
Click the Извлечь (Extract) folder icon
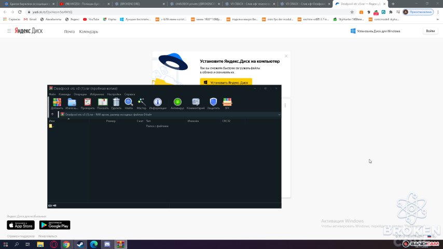tap(72, 103)
